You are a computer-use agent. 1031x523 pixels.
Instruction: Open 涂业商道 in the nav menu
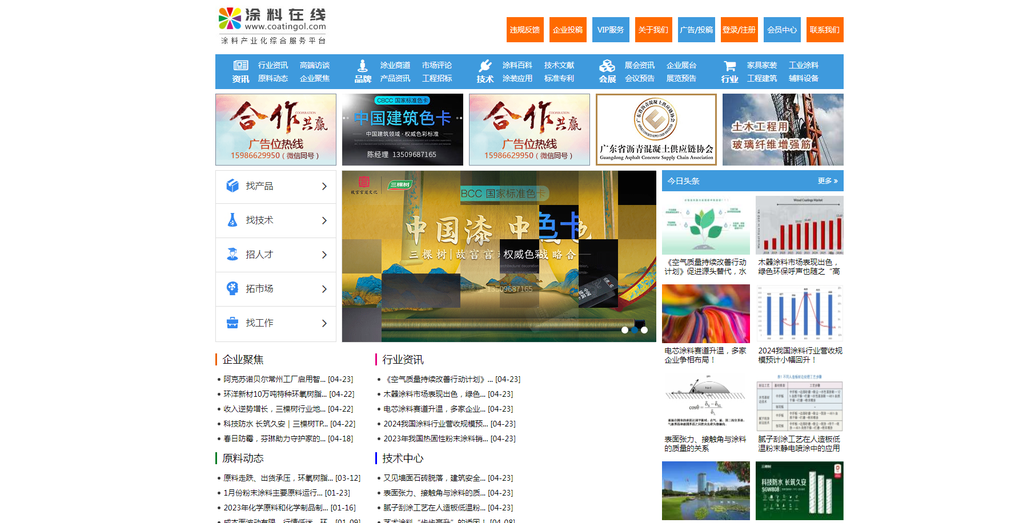(395, 65)
